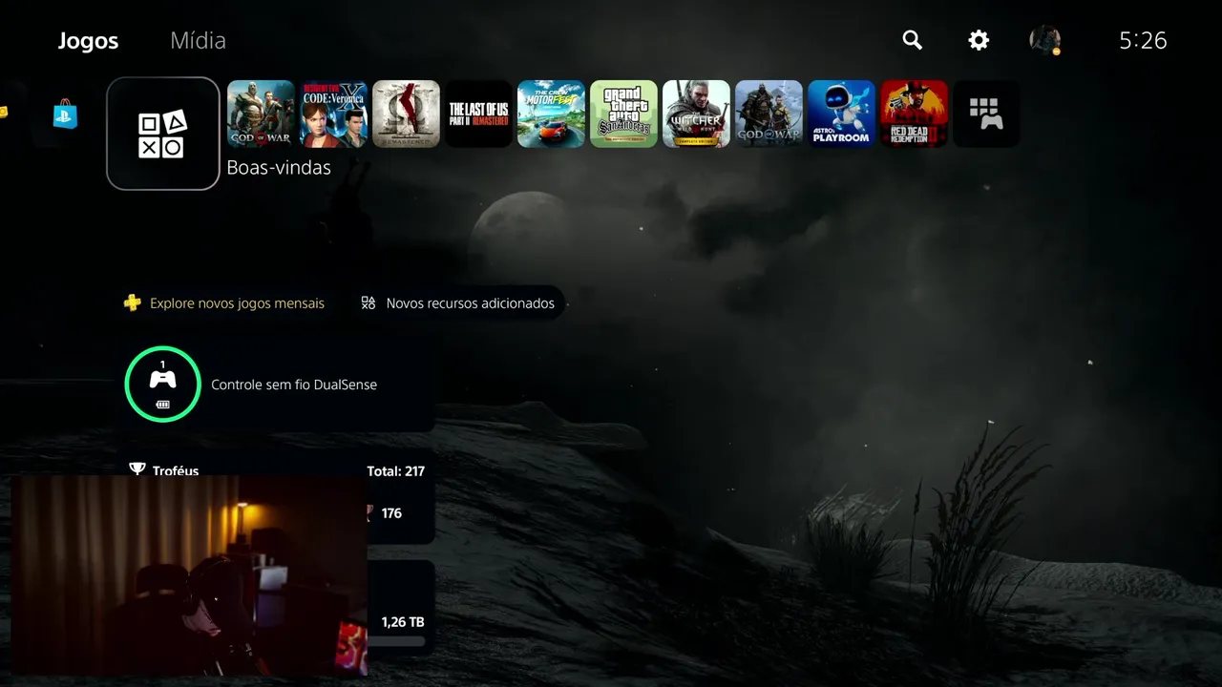Open God of War III Remastered tile
1222x687 pixels.
[406, 114]
